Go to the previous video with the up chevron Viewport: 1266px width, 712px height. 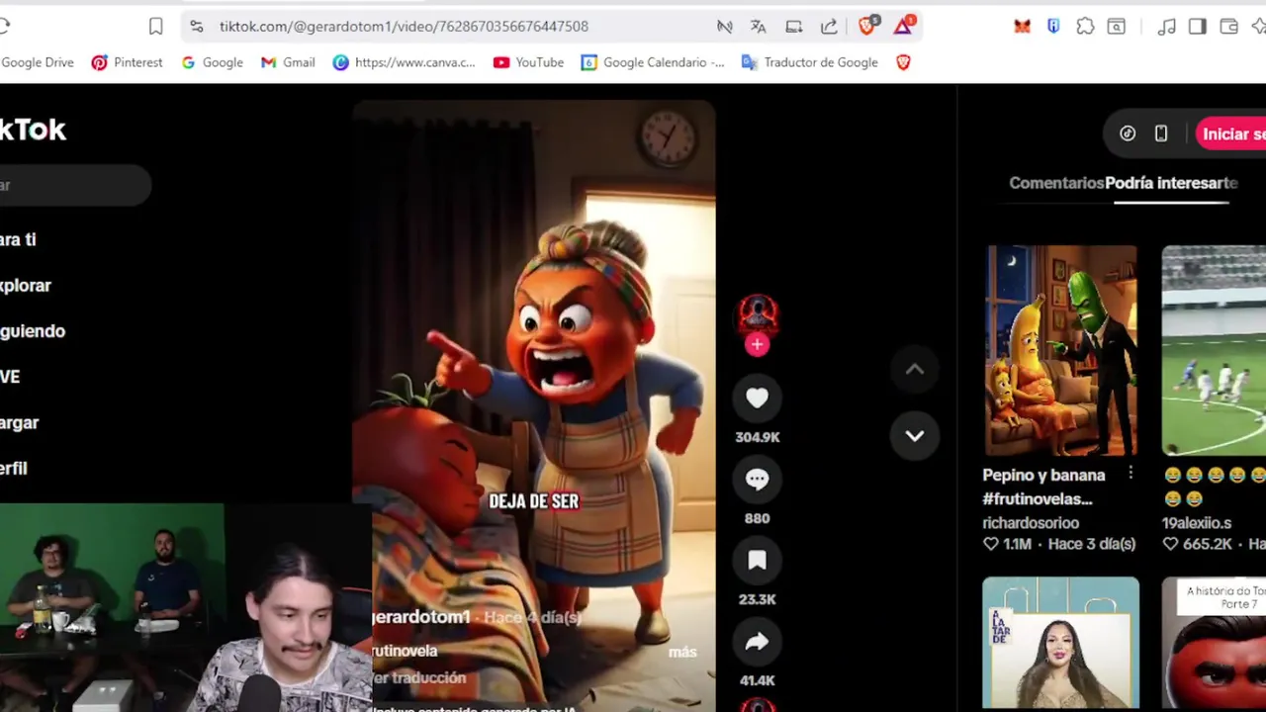point(914,369)
